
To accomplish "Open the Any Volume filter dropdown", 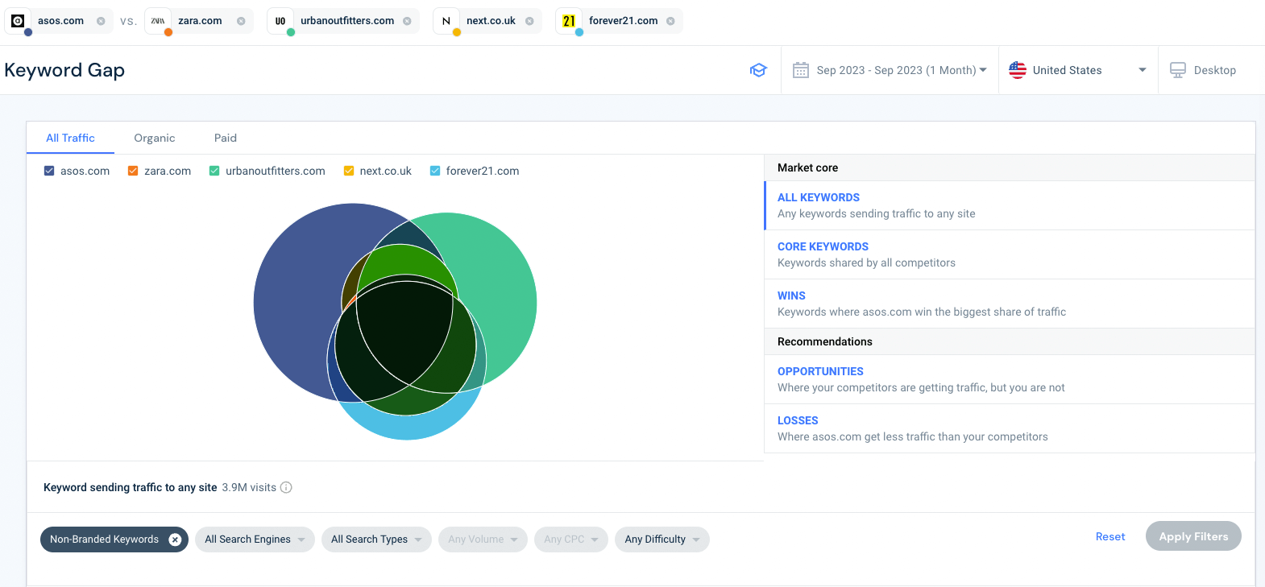I will 483,539.
